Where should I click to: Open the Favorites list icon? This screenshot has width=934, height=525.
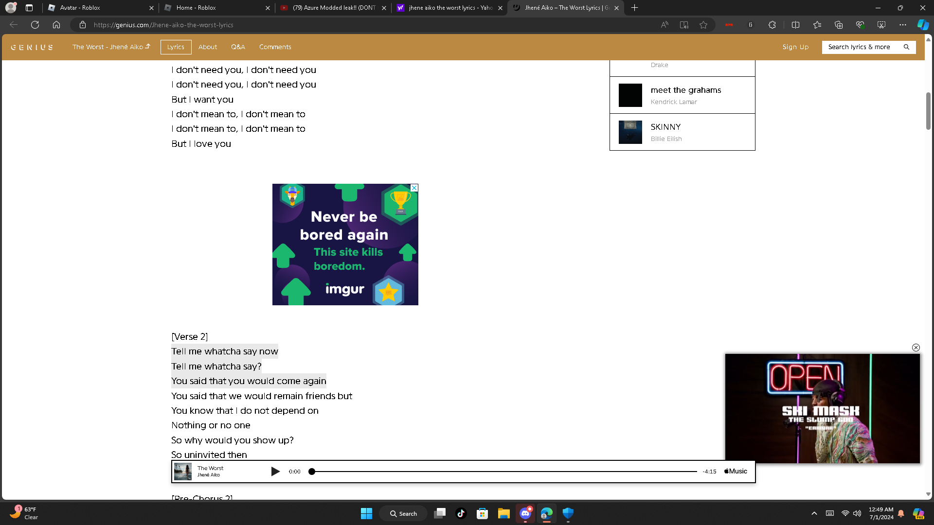pos(817,25)
